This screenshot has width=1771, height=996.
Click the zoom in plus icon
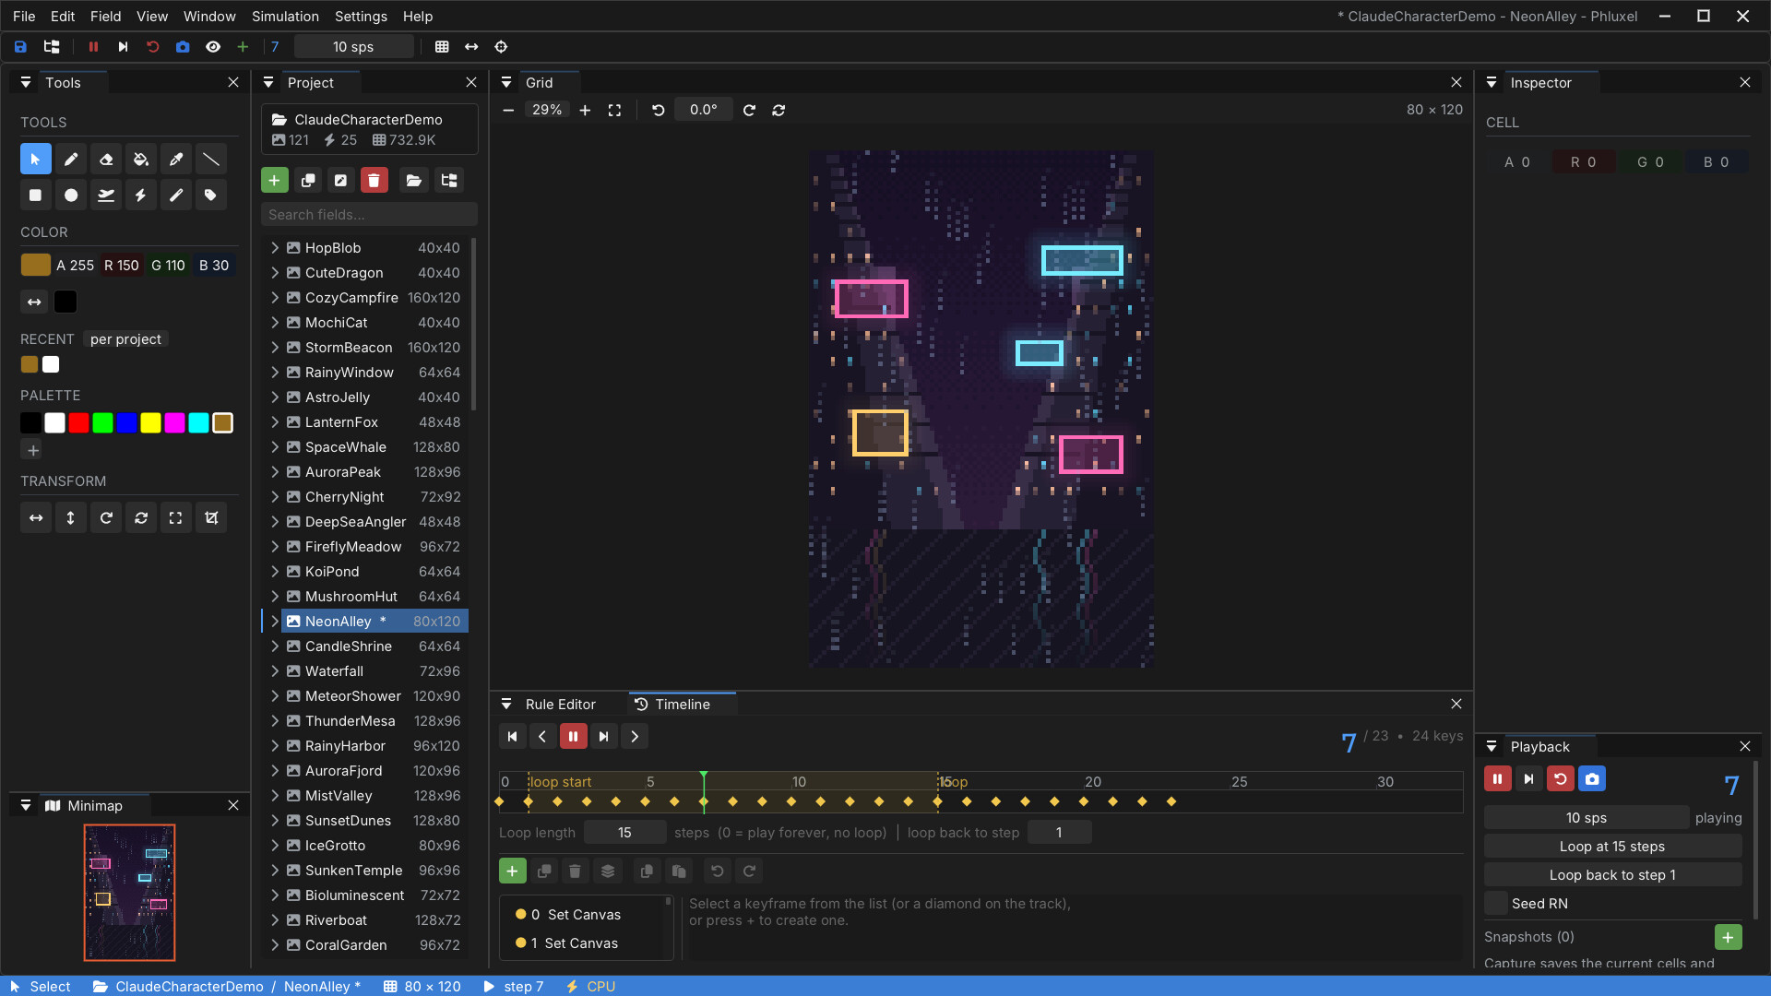tap(585, 110)
